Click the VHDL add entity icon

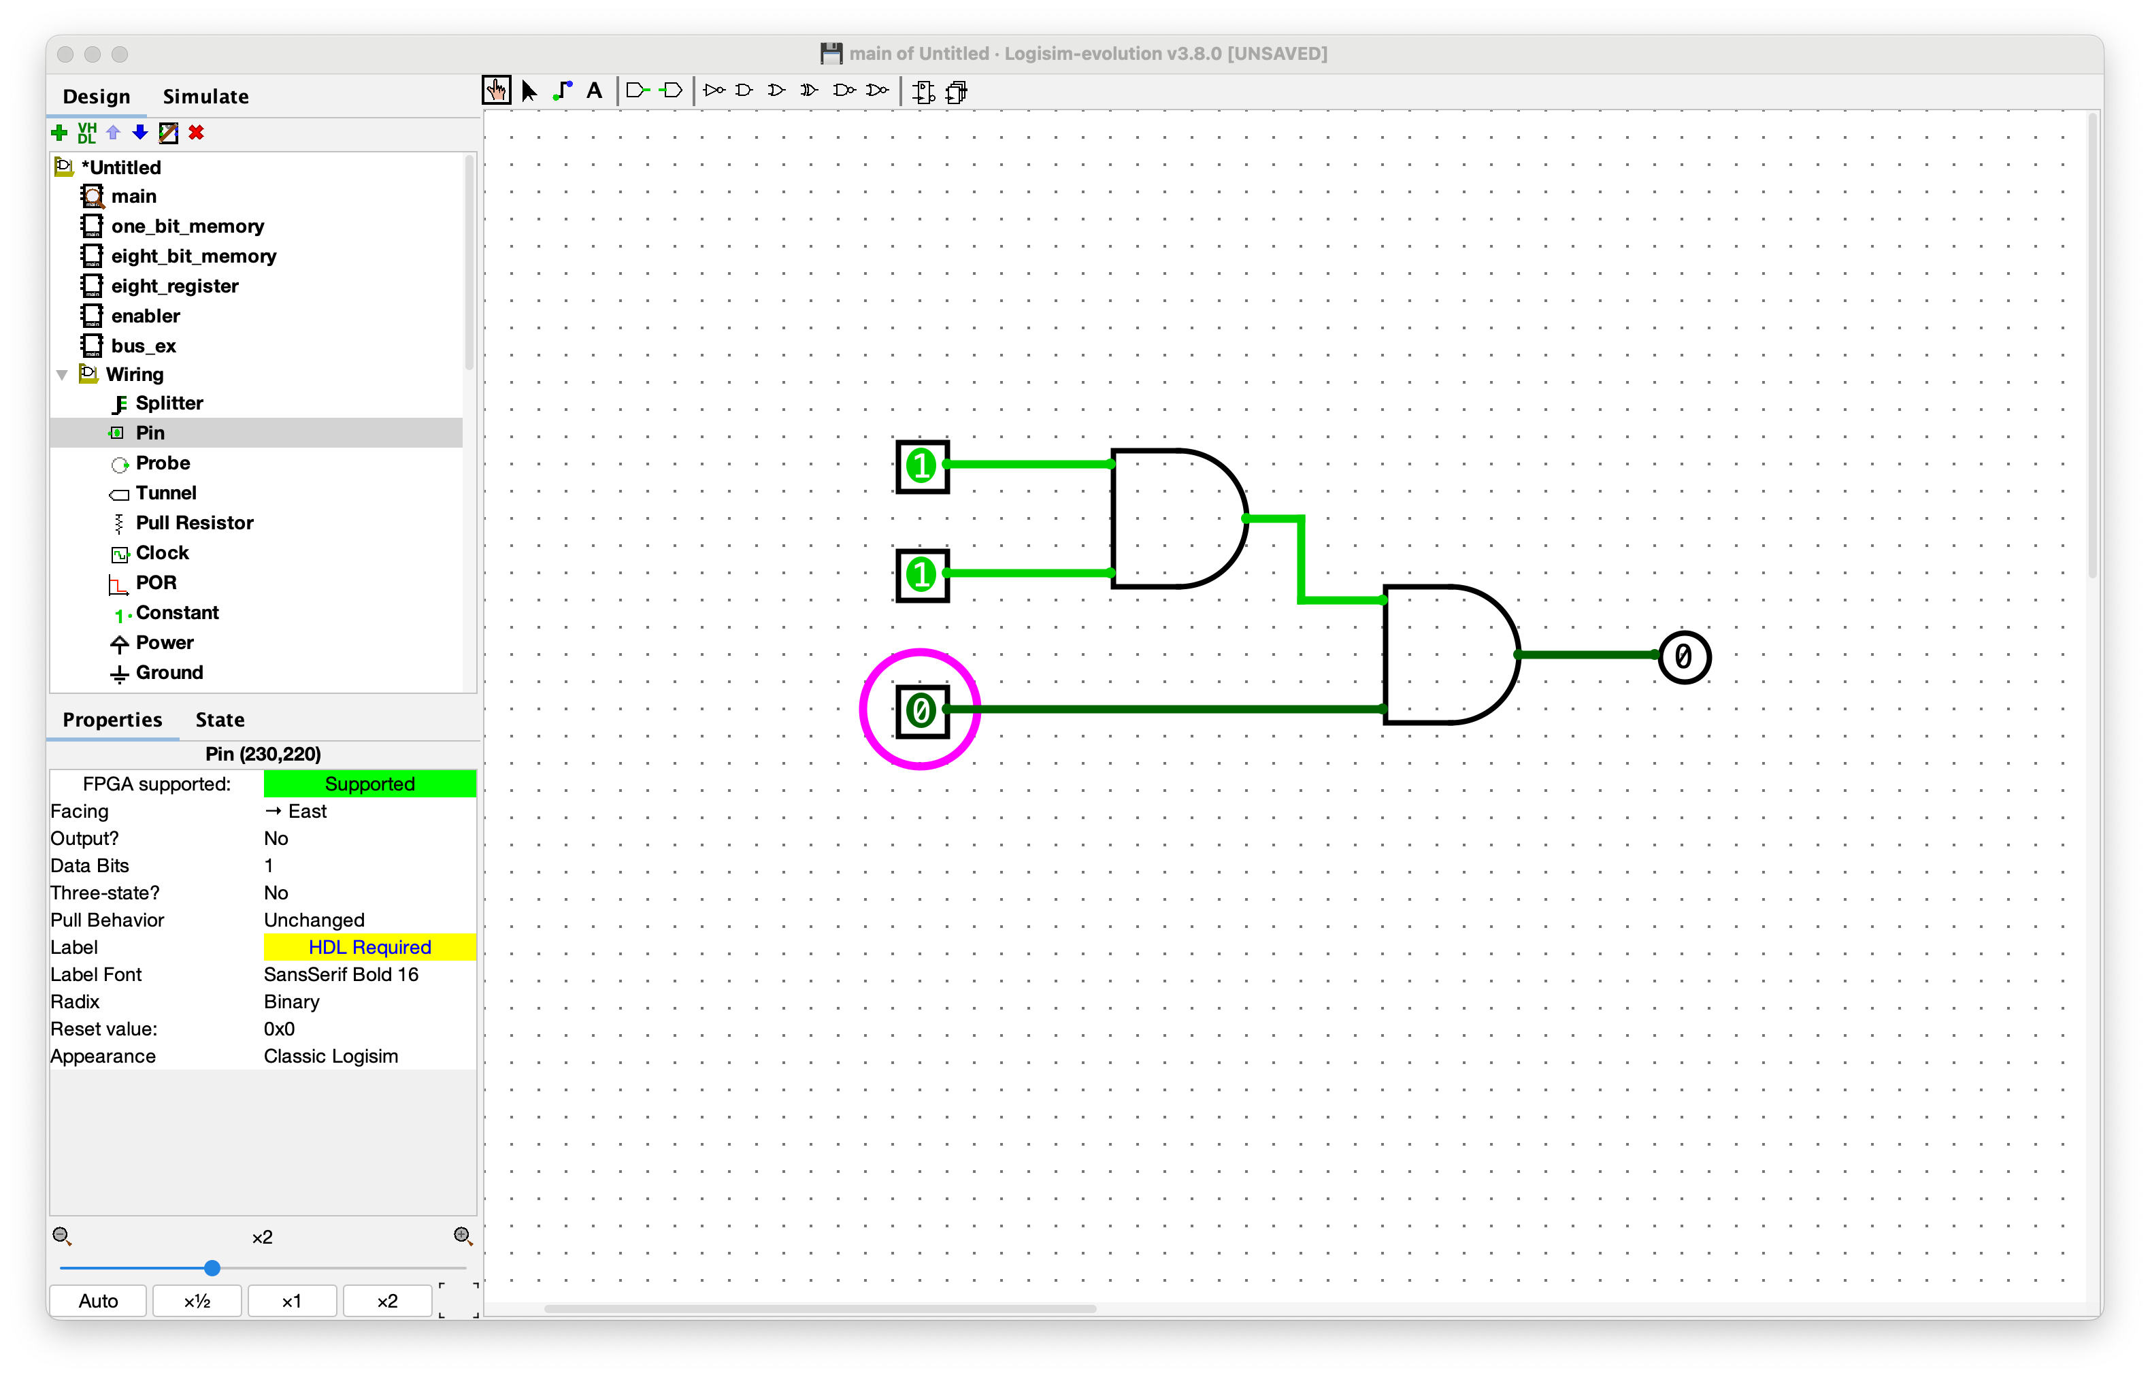tap(86, 133)
